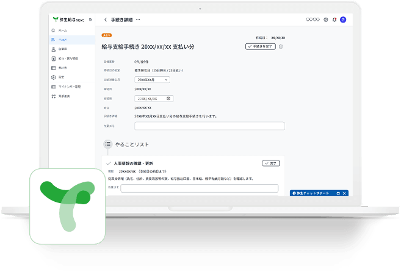The height and width of the screenshot is (275, 401).
Task: Open the external-link sidebar item (外部連携)
Action: (x=71, y=96)
